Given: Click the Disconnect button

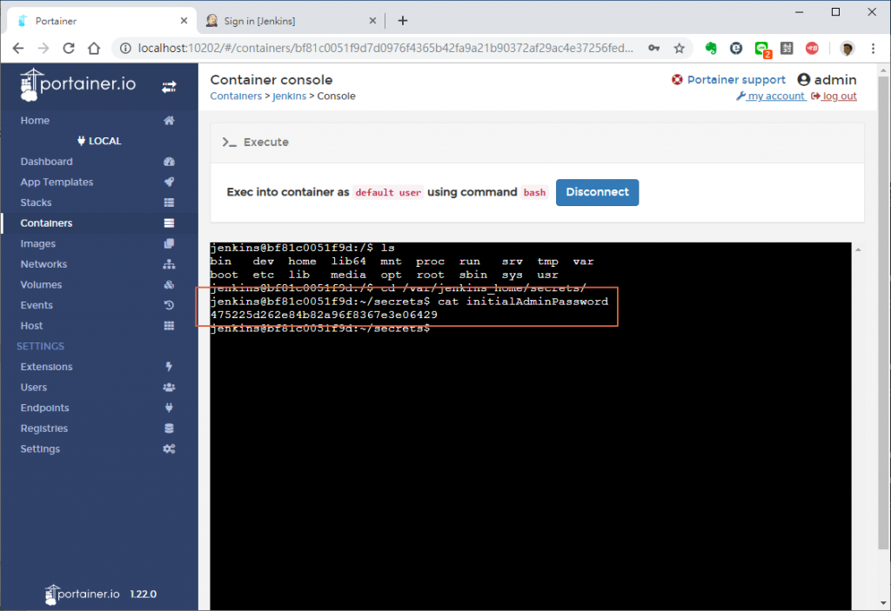Looking at the screenshot, I should coord(597,192).
